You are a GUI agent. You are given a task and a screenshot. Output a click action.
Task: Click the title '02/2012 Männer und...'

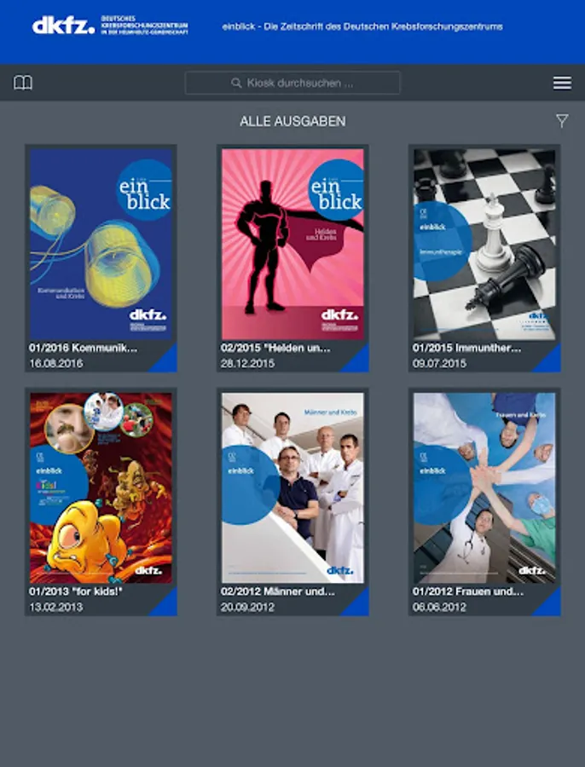277,591
